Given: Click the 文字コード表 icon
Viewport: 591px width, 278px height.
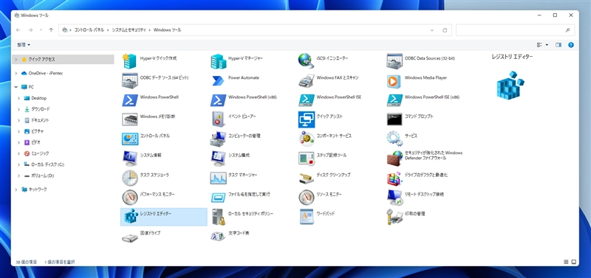Looking at the screenshot, I should coord(218,236).
